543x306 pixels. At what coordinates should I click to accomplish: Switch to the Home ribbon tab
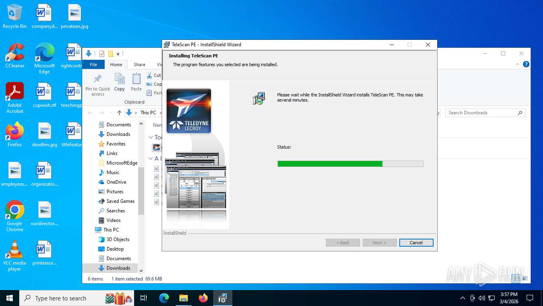(x=116, y=65)
